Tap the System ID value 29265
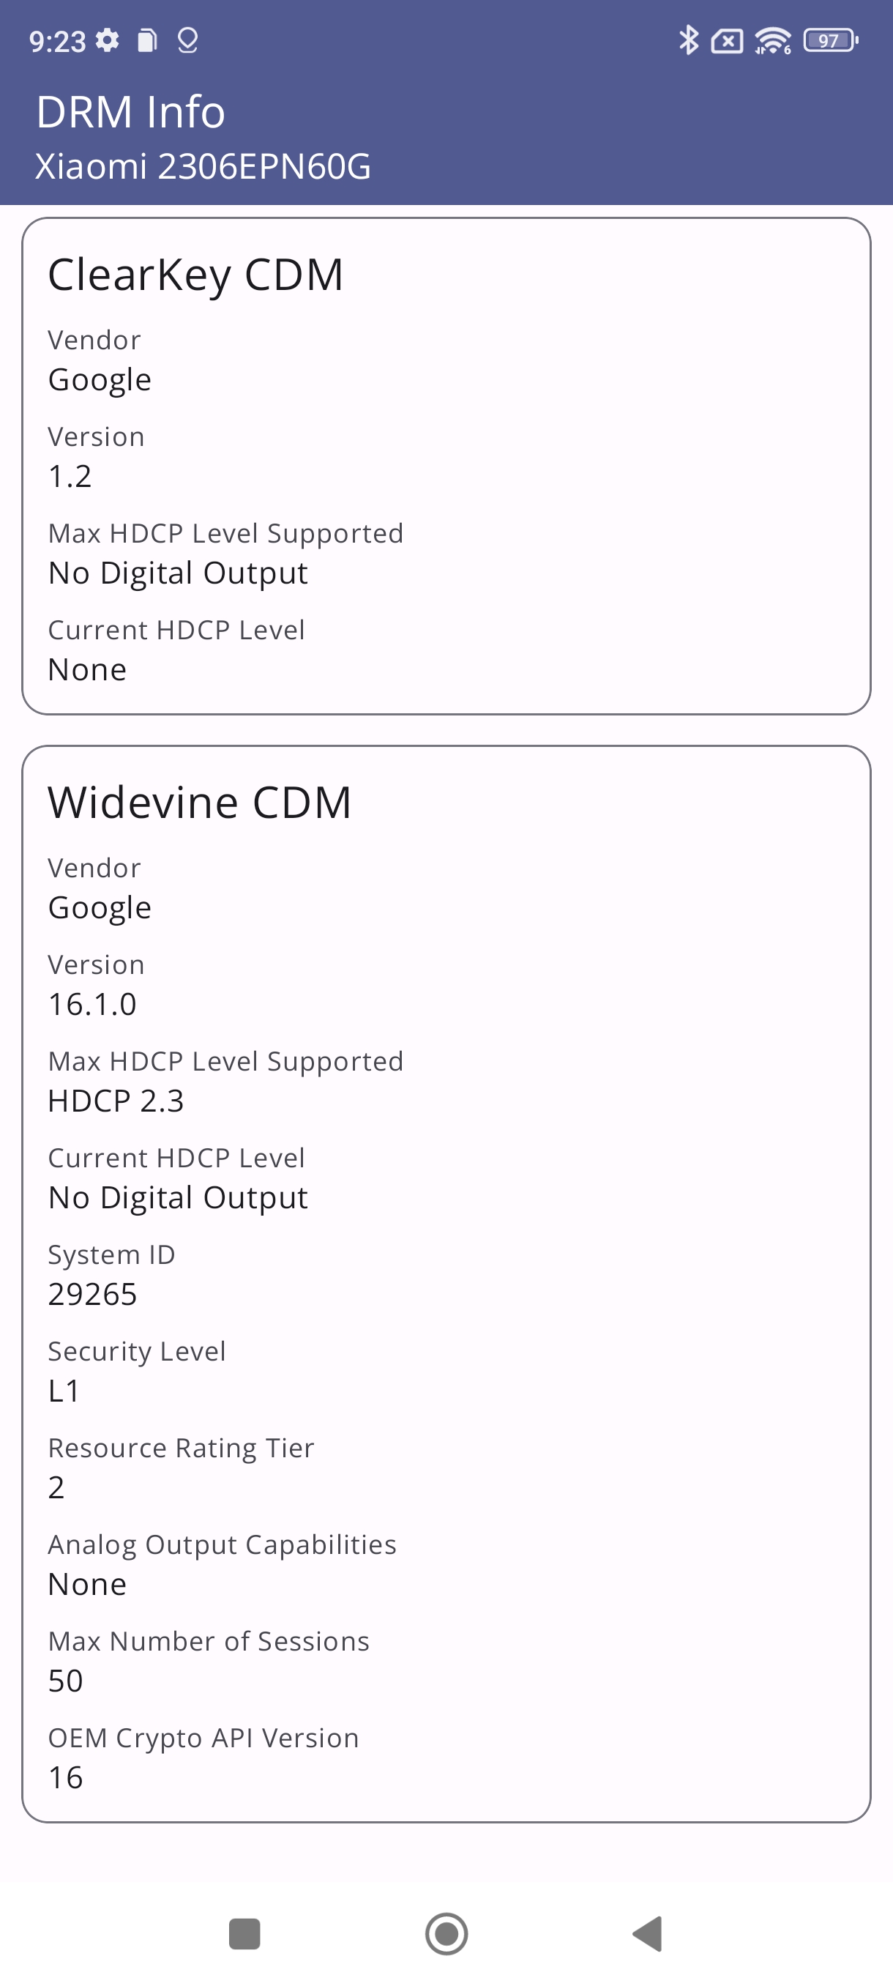The width and height of the screenshot is (893, 1986). click(92, 1295)
